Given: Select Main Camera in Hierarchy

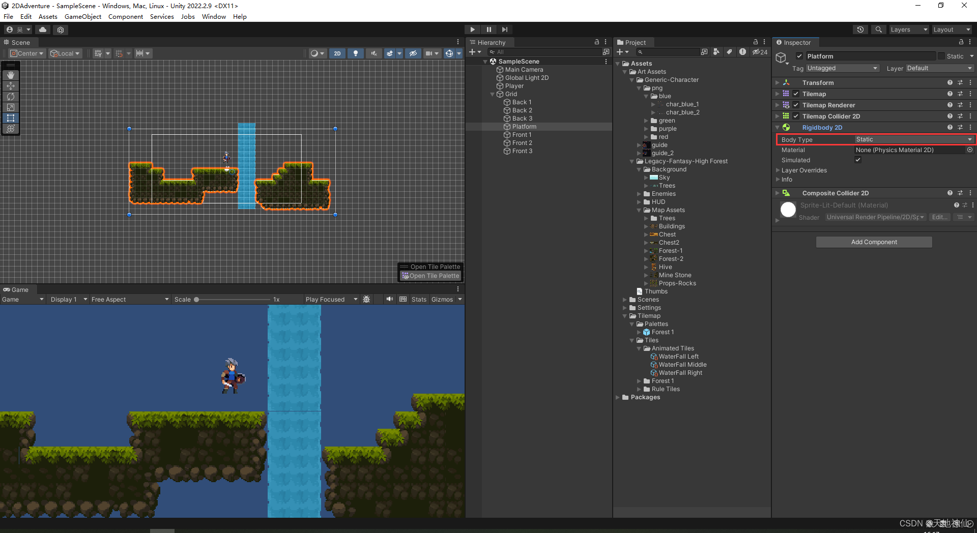Looking at the screenshot, I should coord(524,70).
